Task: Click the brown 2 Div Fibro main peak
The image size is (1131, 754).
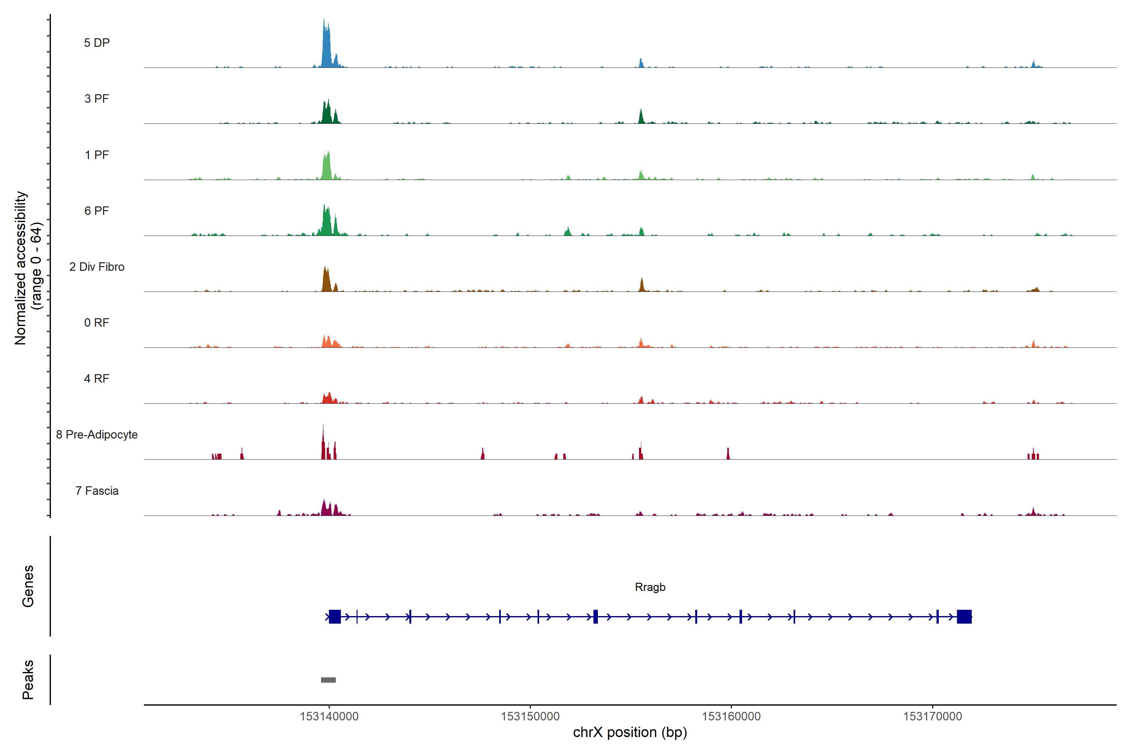Action: (326, 281)
